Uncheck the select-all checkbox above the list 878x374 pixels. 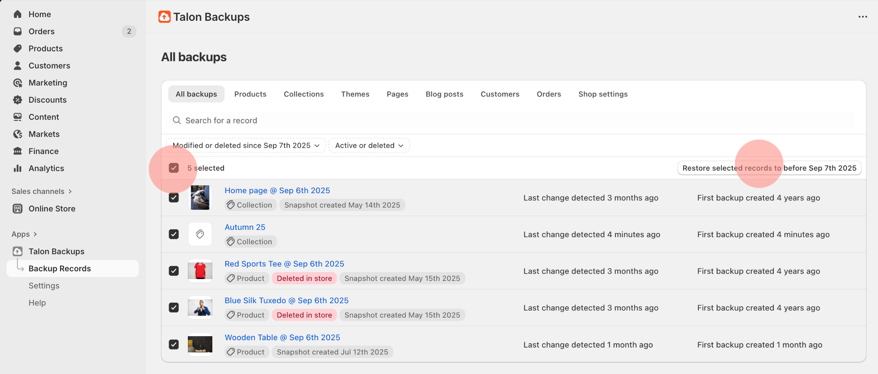[174, 167]
